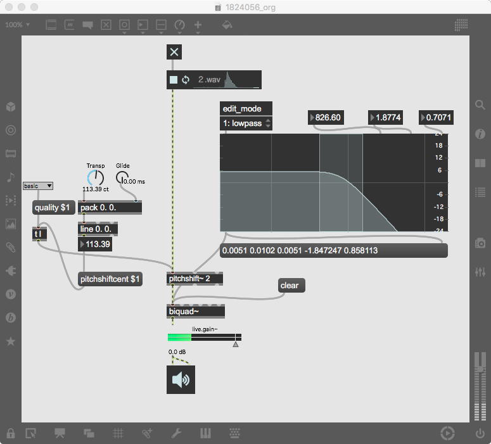Click the 0.7071 number box
This screenshot has height=444, width=491.
[436, 118]
